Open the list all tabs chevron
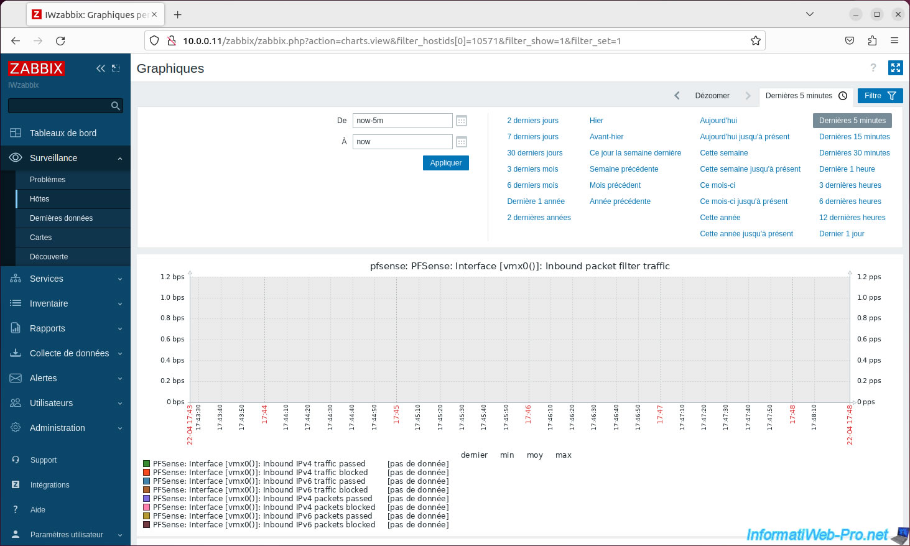 (x=810, y=14)
